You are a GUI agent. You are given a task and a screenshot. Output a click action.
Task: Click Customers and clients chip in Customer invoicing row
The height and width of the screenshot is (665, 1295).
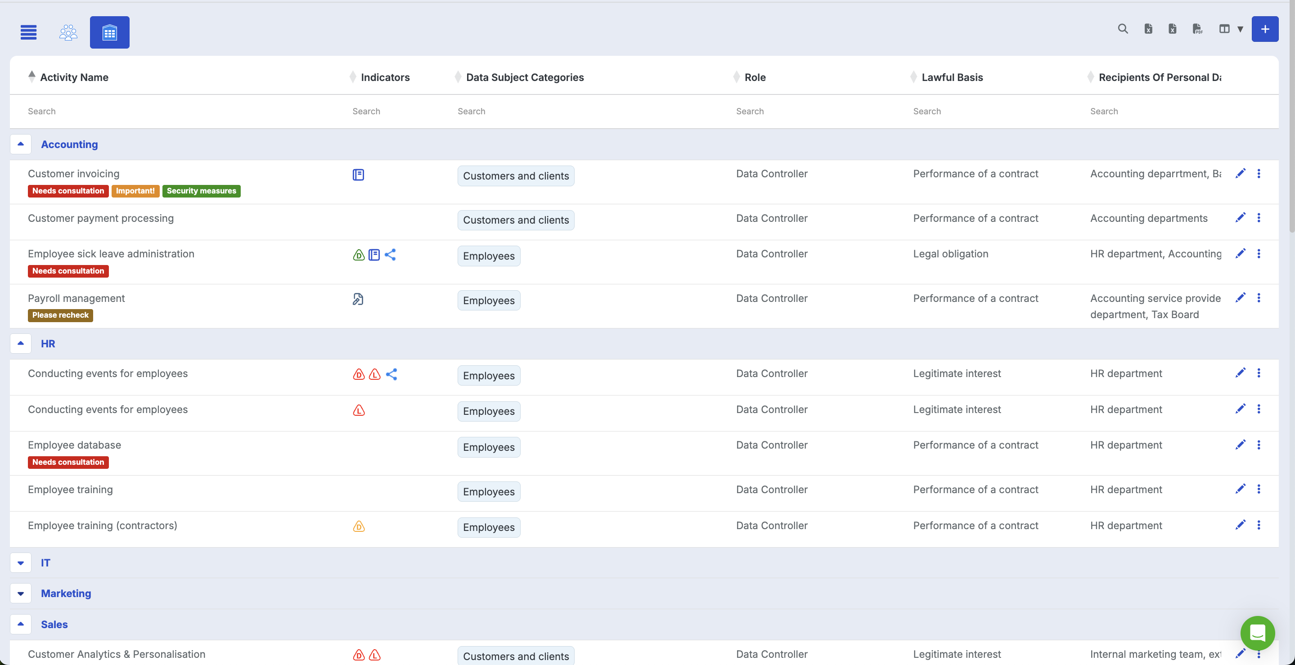click(516, 176)
